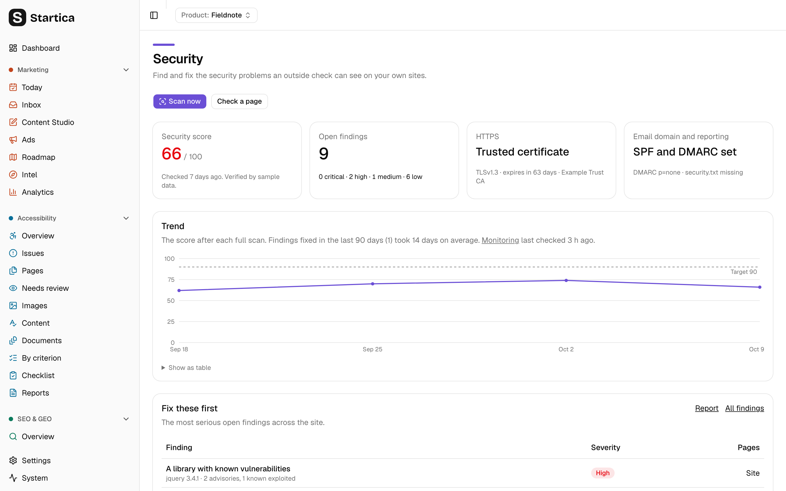Image resolution: width=786 pixels, height=491 pixels.
Task: Open Dashboard via its grid icon
Action: pos(13,48)
